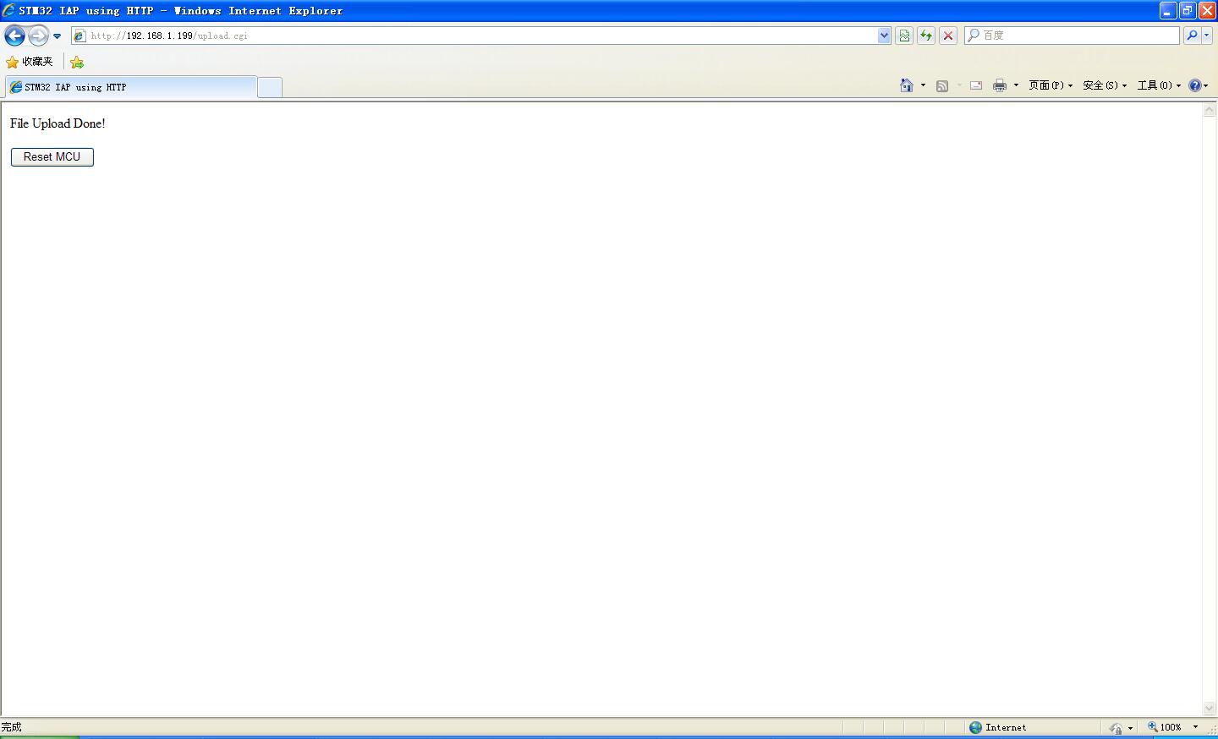Click the Internet Explorer title bar icon
Image resolution: width=1218 pixels, height=739 pixels.
coord(8,11)
